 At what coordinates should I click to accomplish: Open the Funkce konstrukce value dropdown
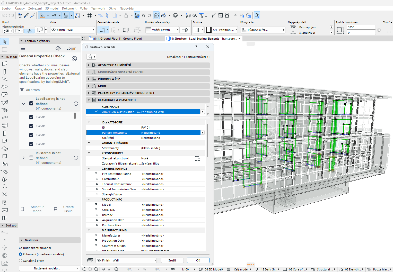[x=203, y=133]
